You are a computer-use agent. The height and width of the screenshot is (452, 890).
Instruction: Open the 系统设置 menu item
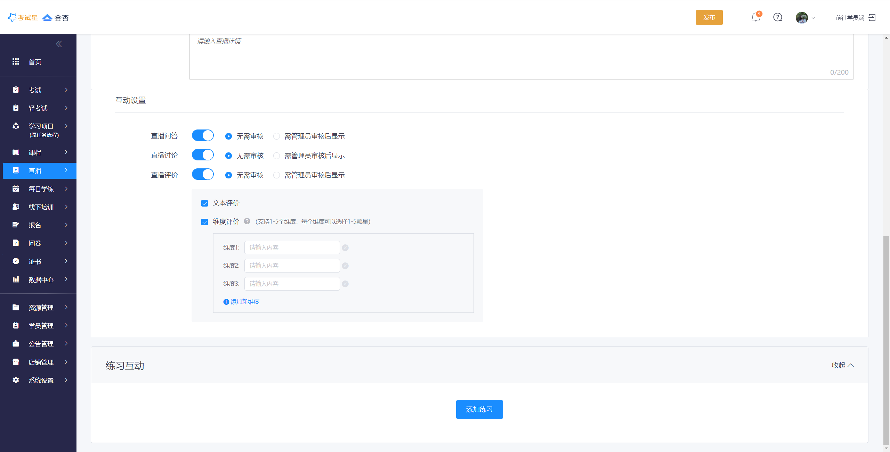tap(41, 380)
